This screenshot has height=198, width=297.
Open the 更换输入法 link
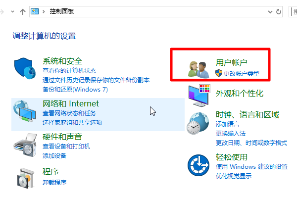coord(231,133)
